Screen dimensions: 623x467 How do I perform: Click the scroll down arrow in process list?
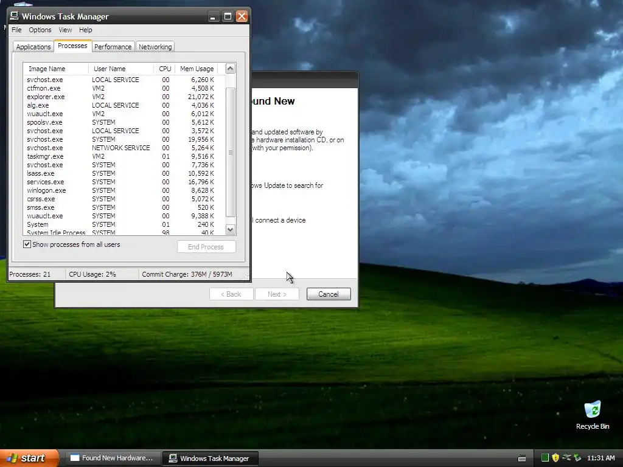pos(231,229)
